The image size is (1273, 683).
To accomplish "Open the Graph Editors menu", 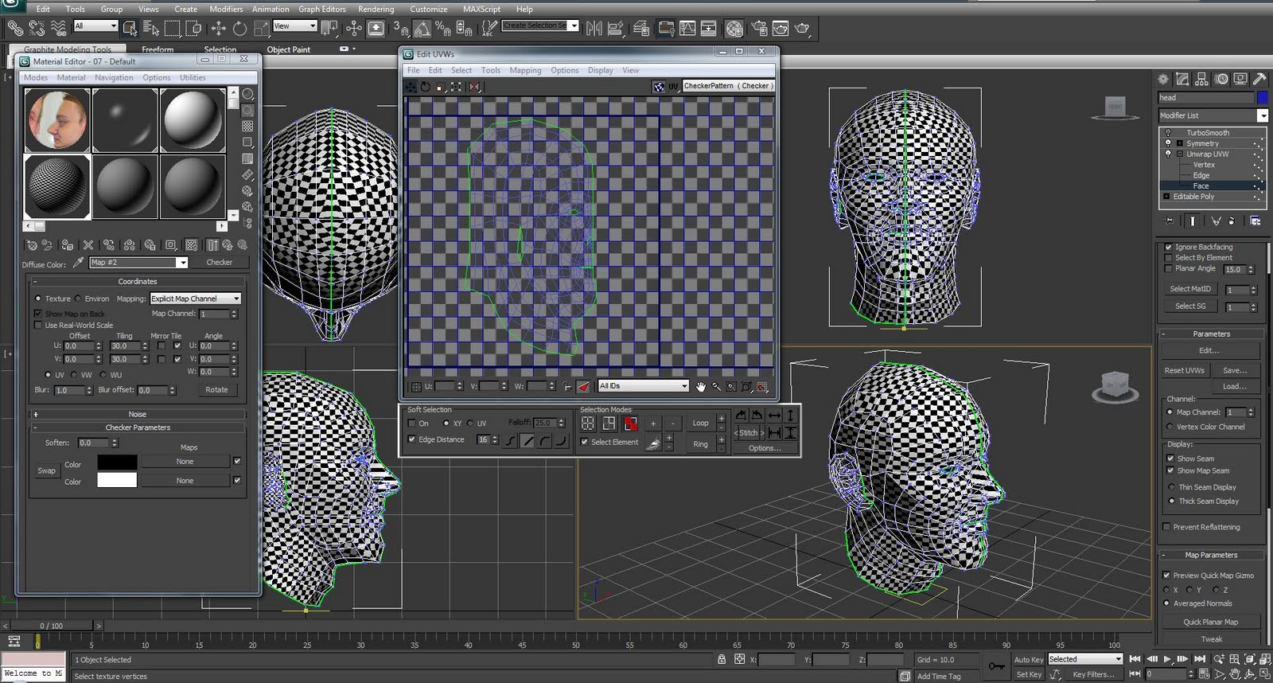I will tap(321, 9).
